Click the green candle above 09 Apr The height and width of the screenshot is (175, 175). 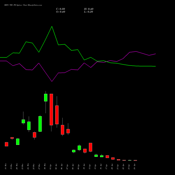coord(79,148)
